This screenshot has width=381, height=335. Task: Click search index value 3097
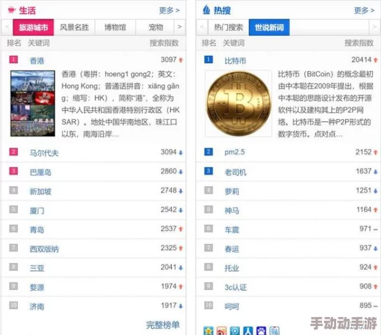pyautogui.click(x=169, y=60)
